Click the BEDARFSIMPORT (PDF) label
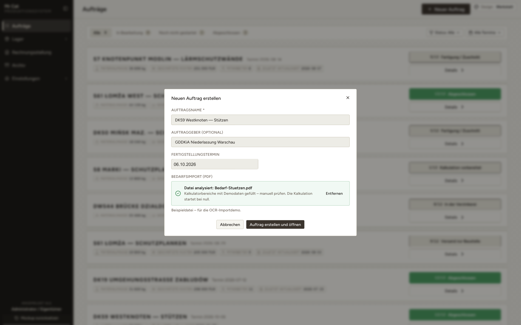The width and height of the screenshot is (521, 325). click(x=192, y=177)
